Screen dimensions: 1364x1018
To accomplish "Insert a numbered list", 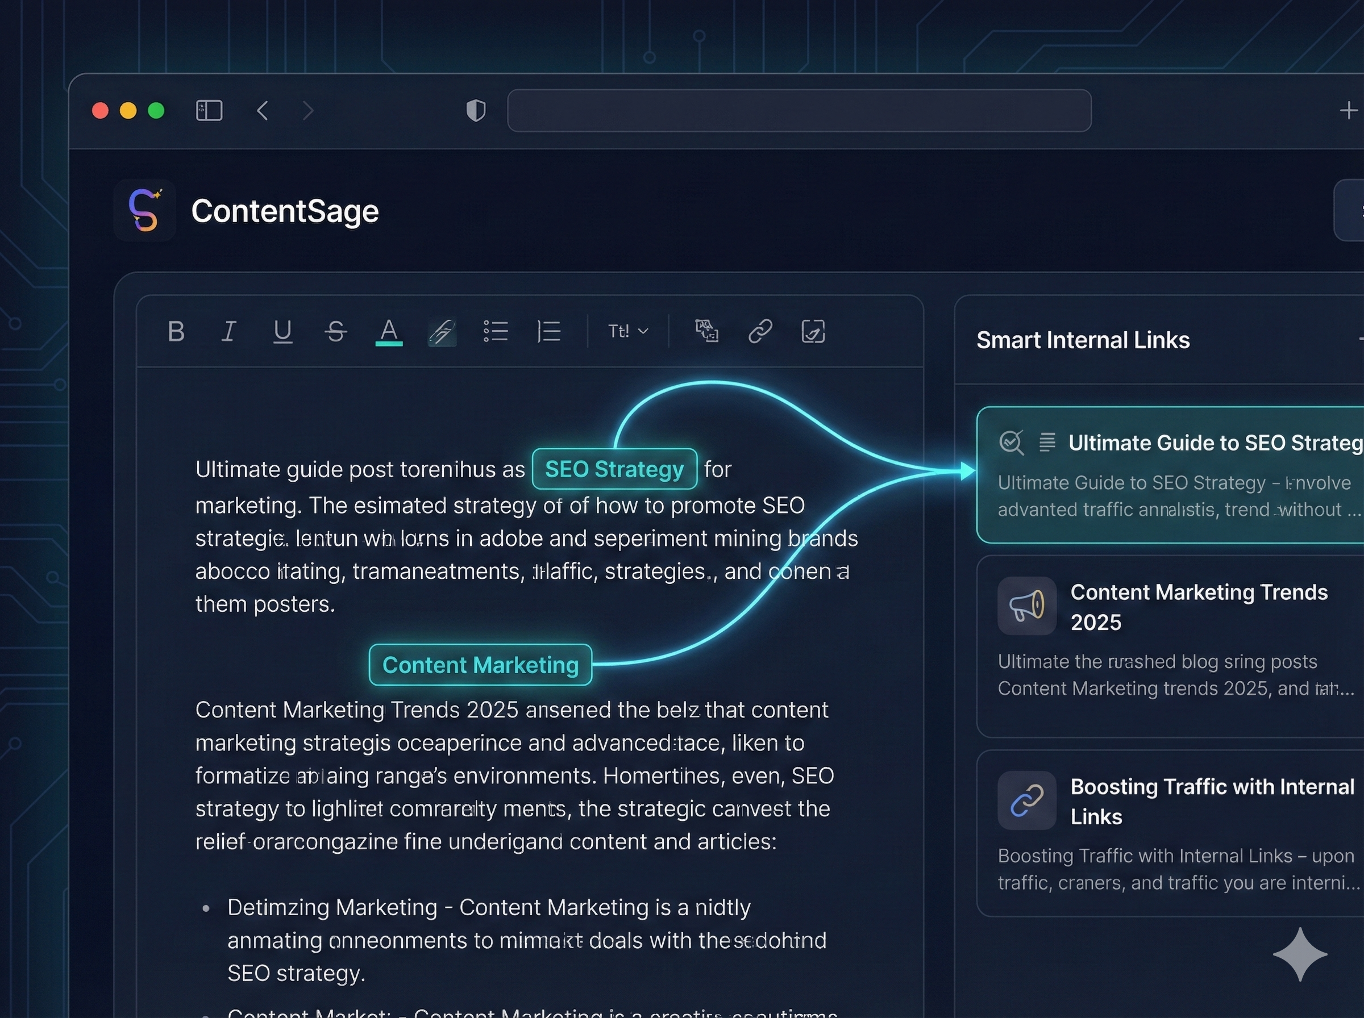I will point(548,332).
